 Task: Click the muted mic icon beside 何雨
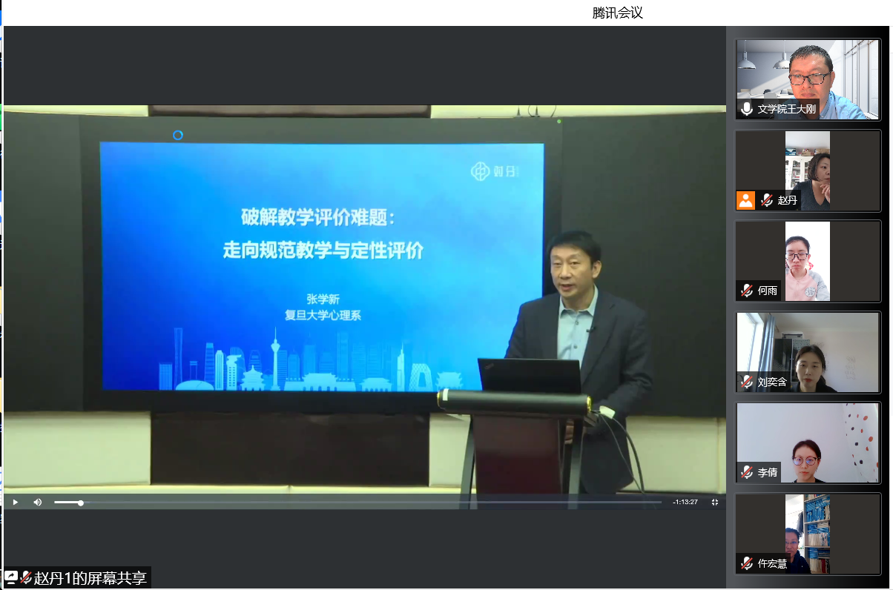pos(747,291)
